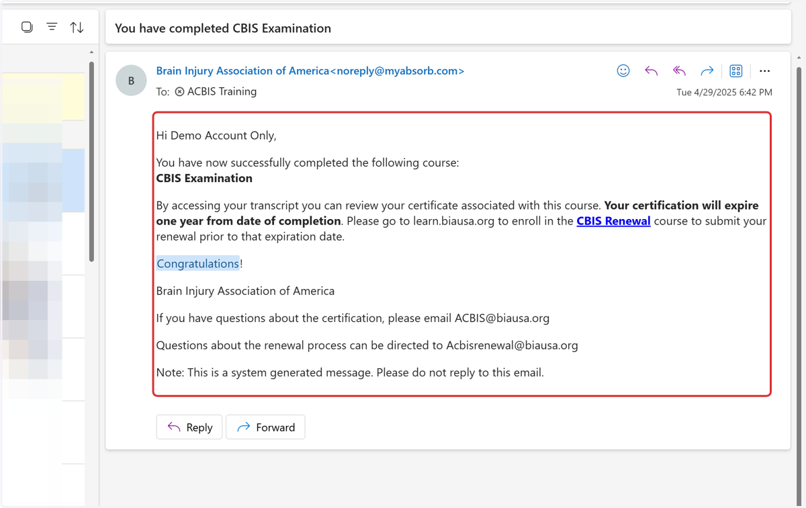Open the more actions ellipsis menu
The width and height of the screenshot is (806, 508).
point(764,71)
